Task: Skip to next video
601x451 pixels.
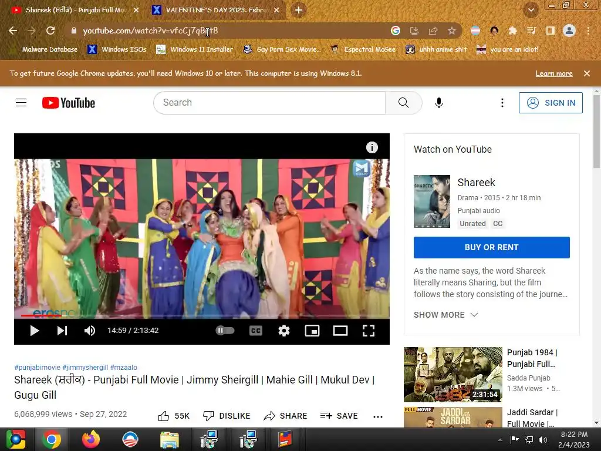Action: 62,331
